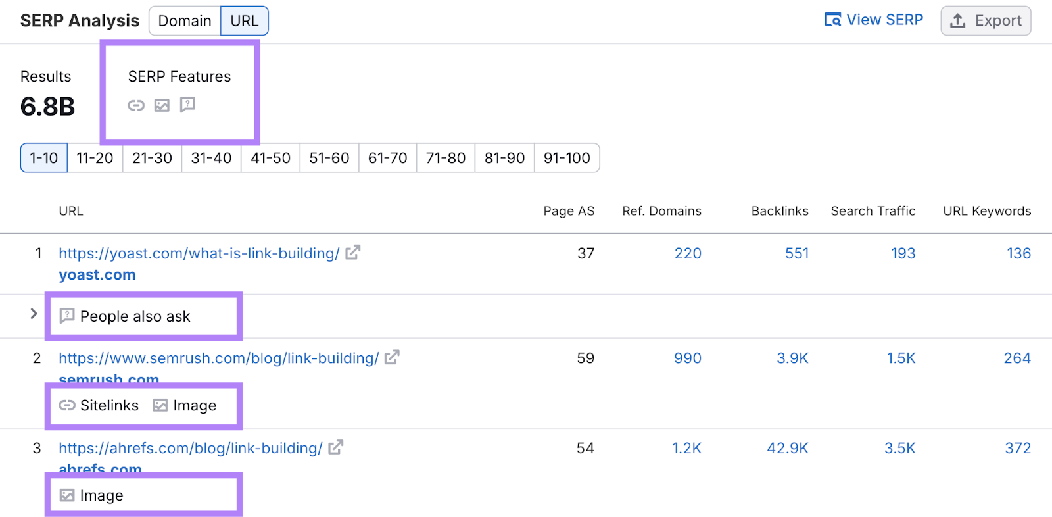Click the Search Traffic column header

tap(873, 211)
